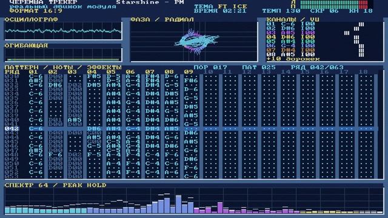The height and width of the screenshot is (218, 388).
Task: Click the ПАТТЕРН / НОТЫ / ЭФФЕКТЫ heading
Action: pos(63,67)
